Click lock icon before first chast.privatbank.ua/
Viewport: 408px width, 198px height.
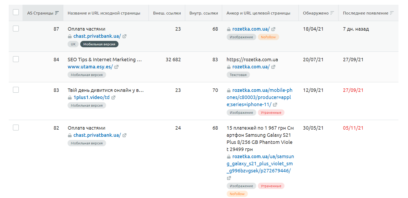pos(70,36)
